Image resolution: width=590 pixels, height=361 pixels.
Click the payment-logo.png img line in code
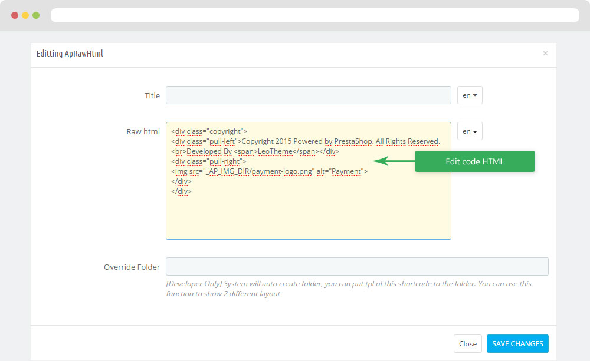click(269, 171)
